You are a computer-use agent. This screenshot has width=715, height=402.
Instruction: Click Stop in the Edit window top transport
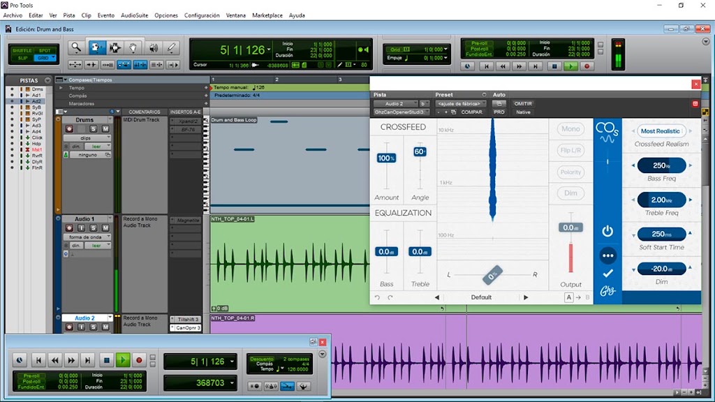tap(554, 66)
